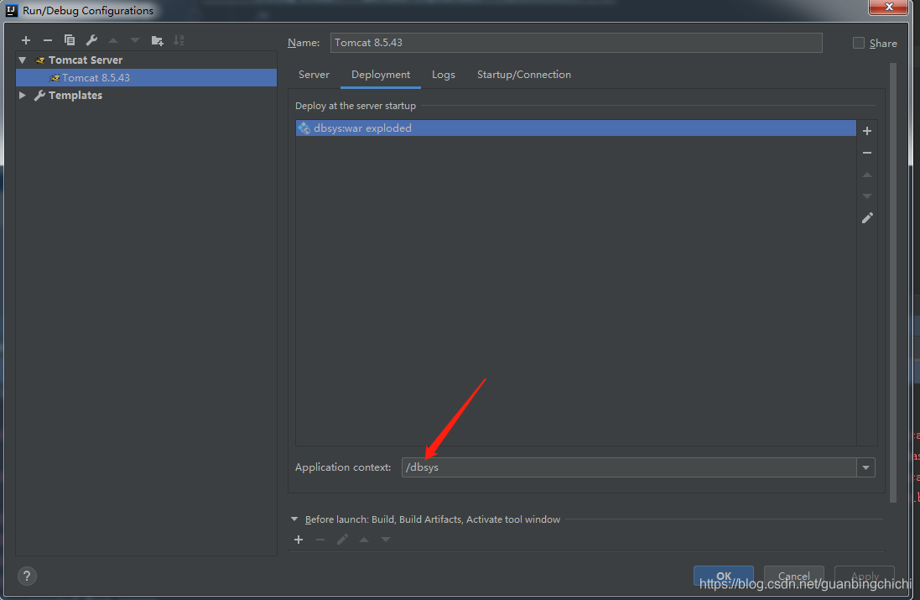Expand Templates tree node
The width and height of the screenshot is (920, 600).
click(23, 95)
